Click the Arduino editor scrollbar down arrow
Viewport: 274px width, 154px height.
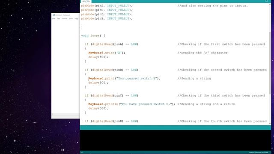tap(270, 124)
